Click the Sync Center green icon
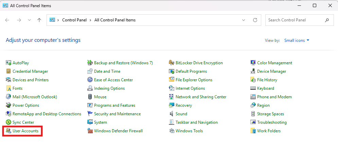338x153 pixels. point(8,122)
